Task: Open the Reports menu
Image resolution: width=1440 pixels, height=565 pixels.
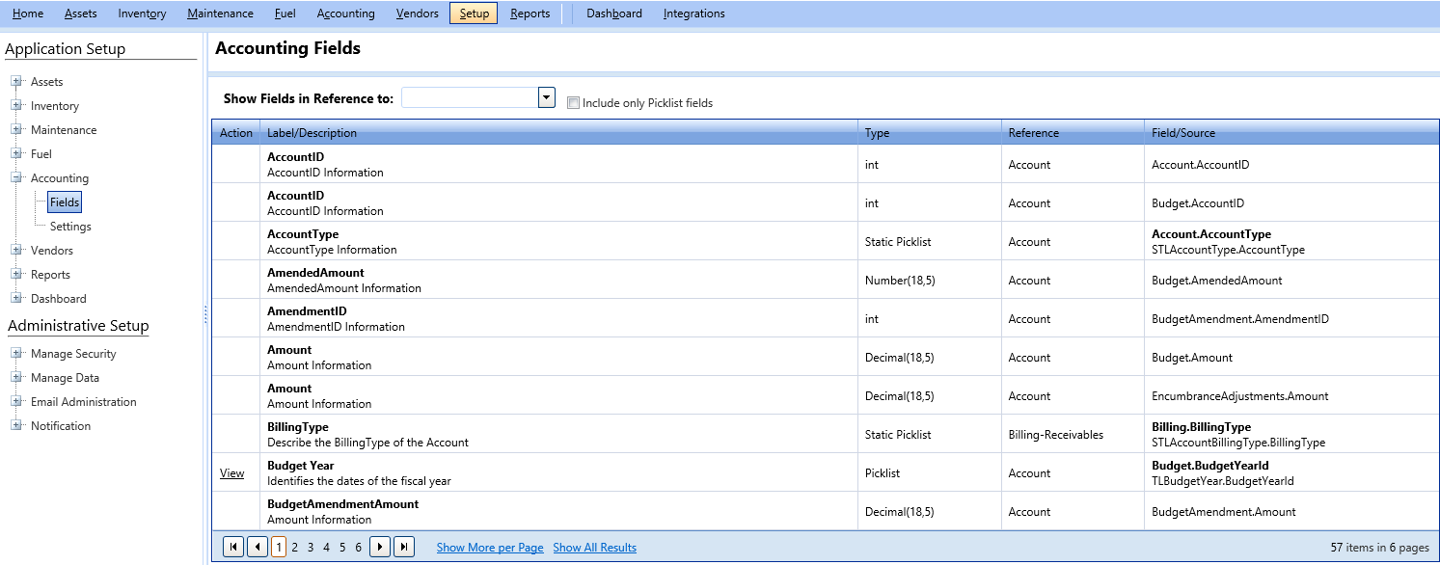Action: 530,13
